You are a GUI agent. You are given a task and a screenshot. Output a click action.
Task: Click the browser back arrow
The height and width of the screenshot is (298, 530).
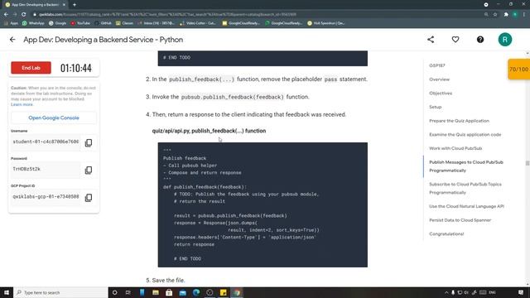point(6,15)
